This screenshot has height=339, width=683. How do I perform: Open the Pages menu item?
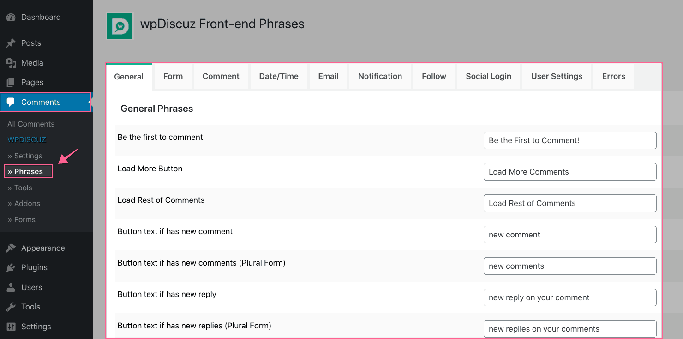coord(46,82)
